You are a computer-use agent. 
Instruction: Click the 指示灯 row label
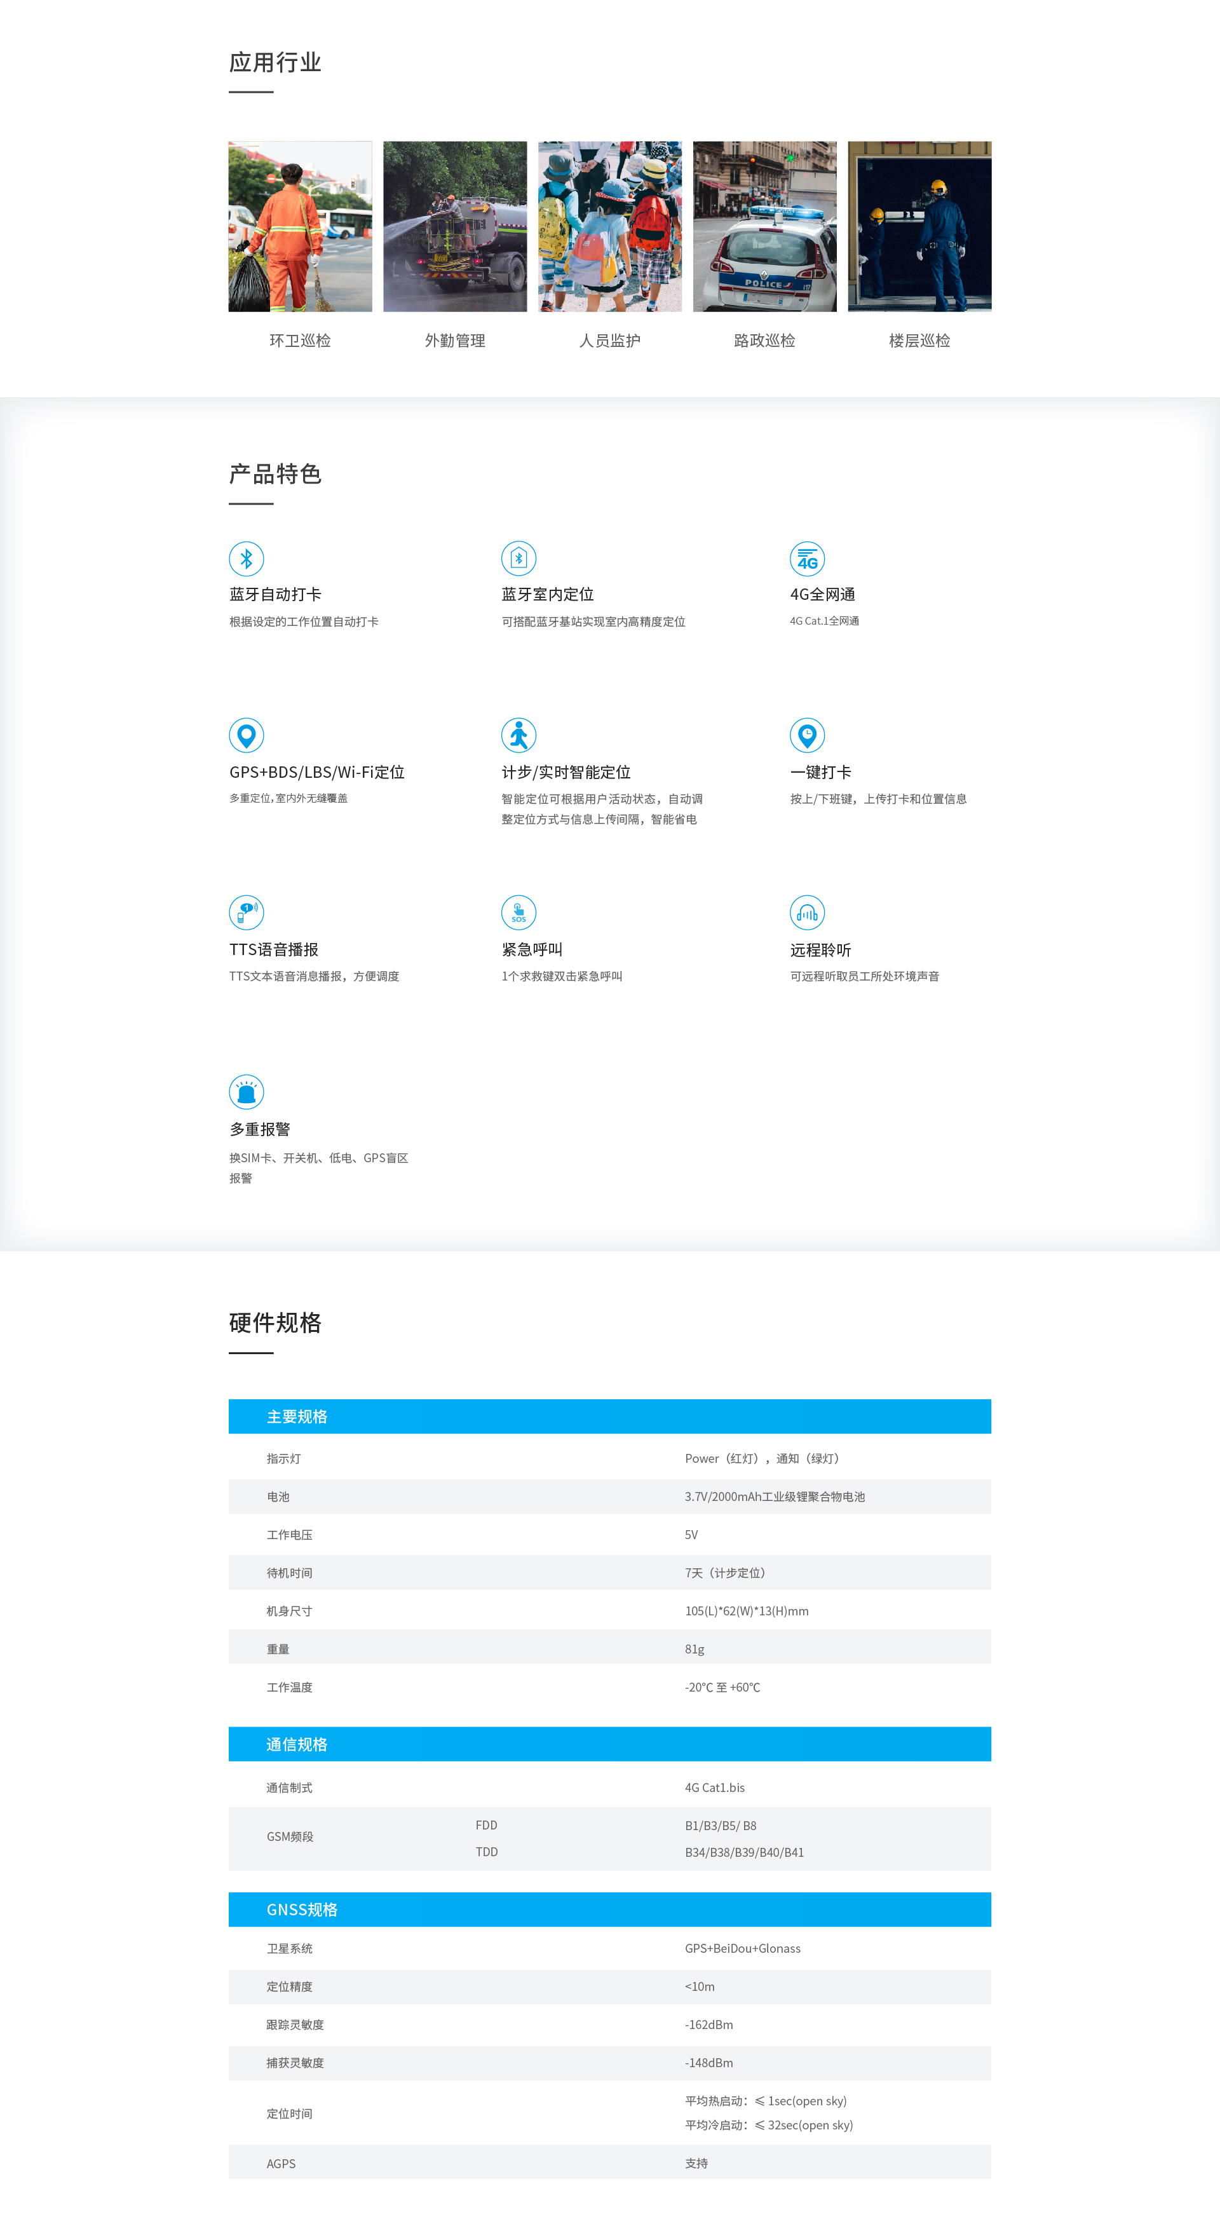click(283, 1458)
